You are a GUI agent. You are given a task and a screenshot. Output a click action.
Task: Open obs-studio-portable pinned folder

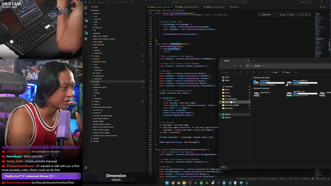pyautogui.click(x=232, y=105)
